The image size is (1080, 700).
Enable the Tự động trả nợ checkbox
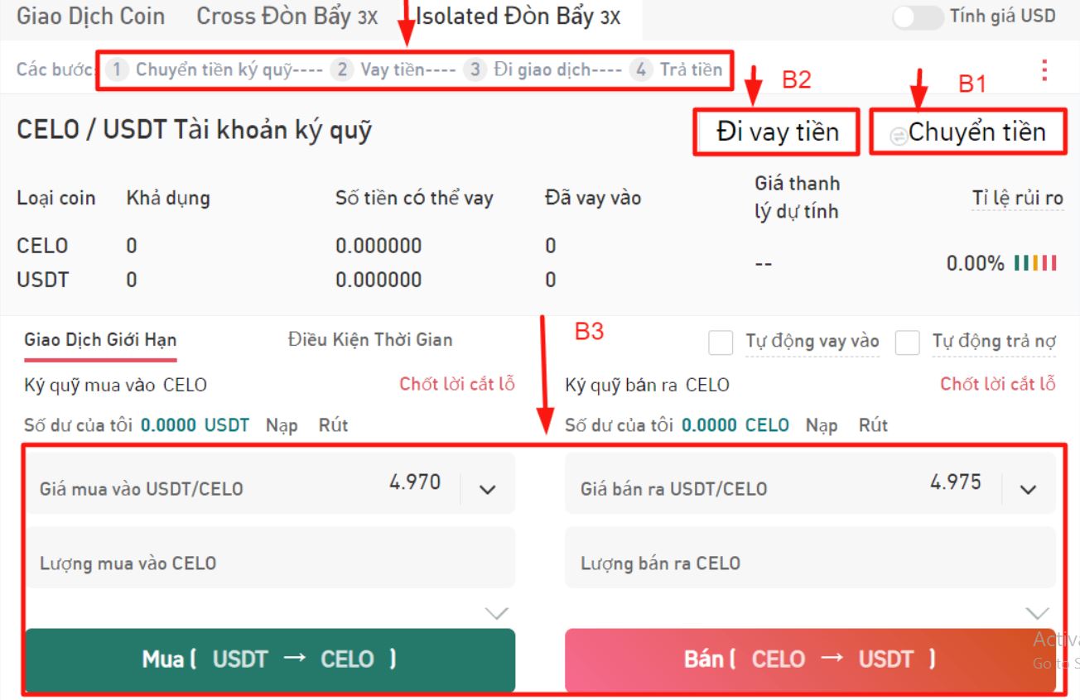908,342
